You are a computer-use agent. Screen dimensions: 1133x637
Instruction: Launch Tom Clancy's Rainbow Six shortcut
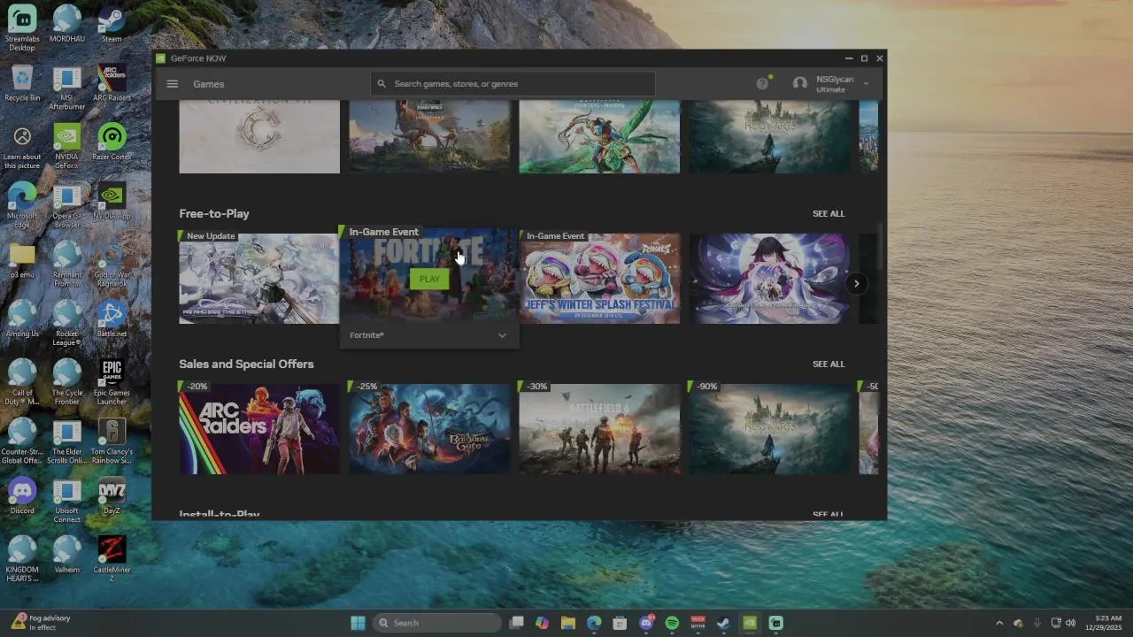pyautogui.click(x=112, y=441)
